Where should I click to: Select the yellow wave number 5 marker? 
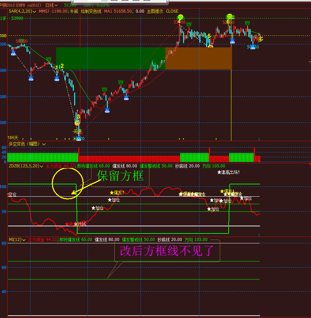[209, 36]
